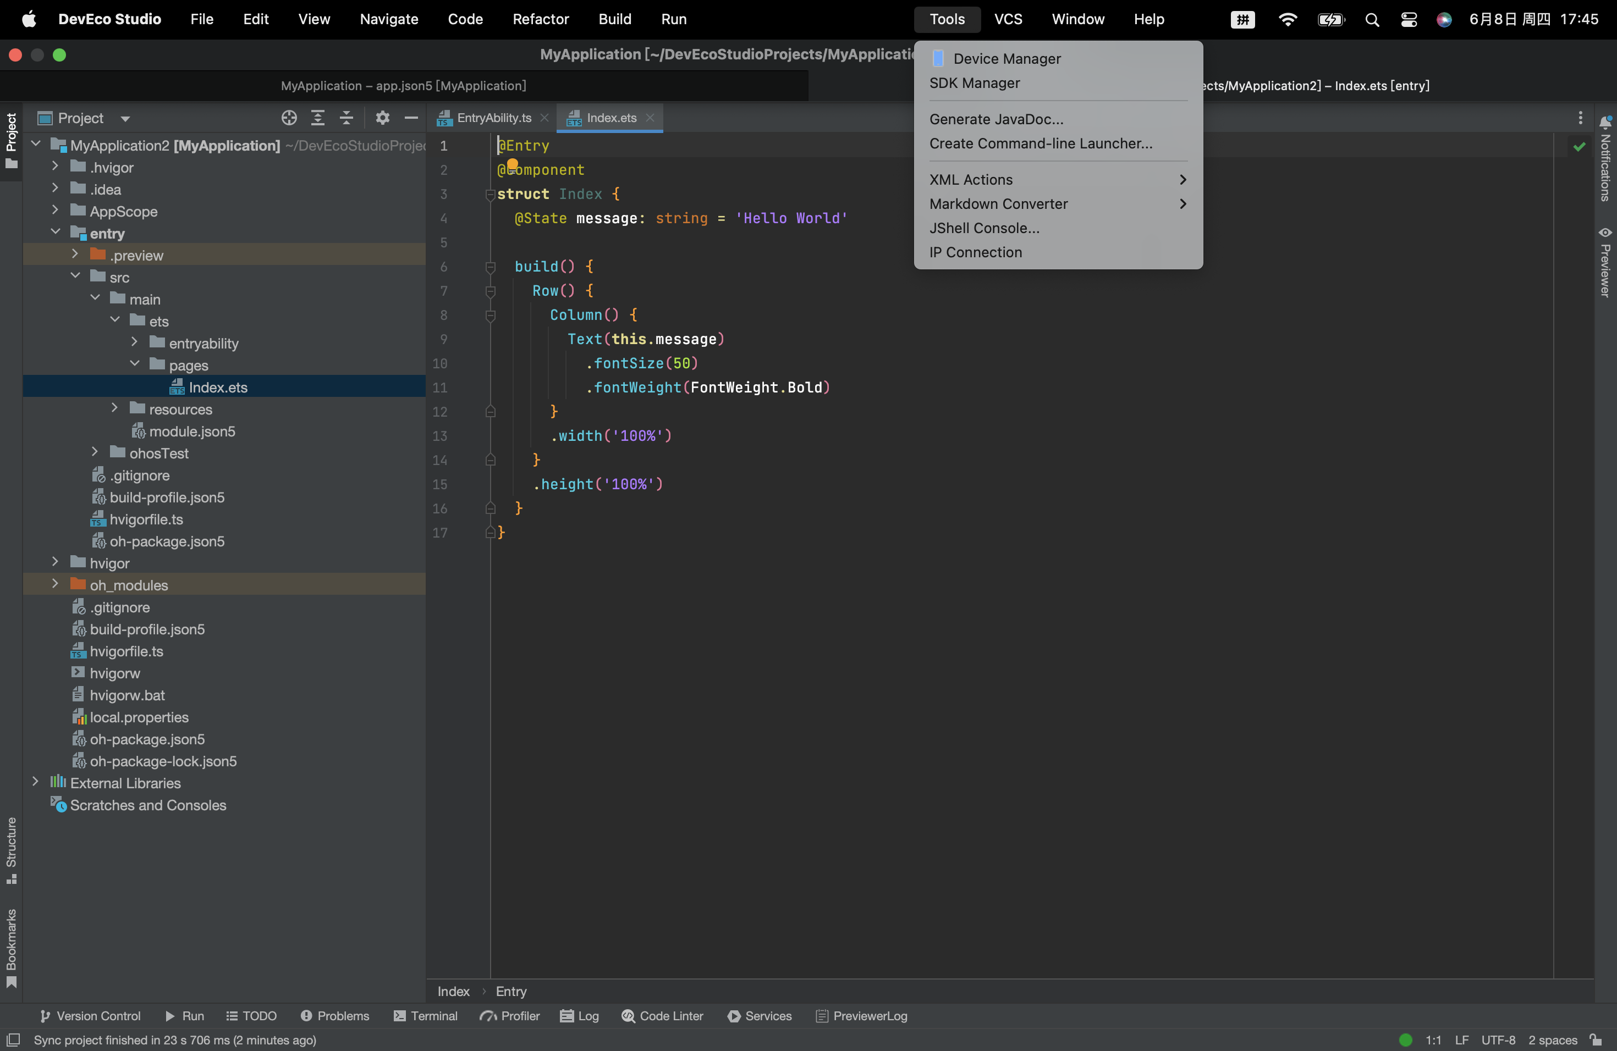Close the Index.ets tab
The image size is (1617, 1051).
(650, 118)
